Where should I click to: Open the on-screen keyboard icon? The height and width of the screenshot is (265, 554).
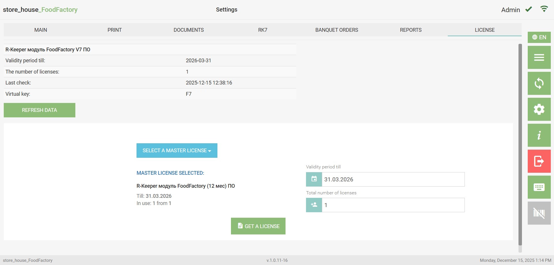click(539, 187)
